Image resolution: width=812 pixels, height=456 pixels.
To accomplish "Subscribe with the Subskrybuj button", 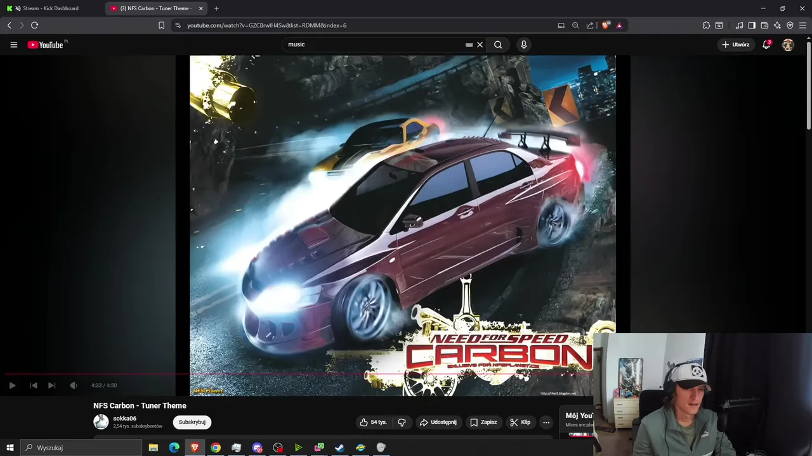I will pos(192,422).
